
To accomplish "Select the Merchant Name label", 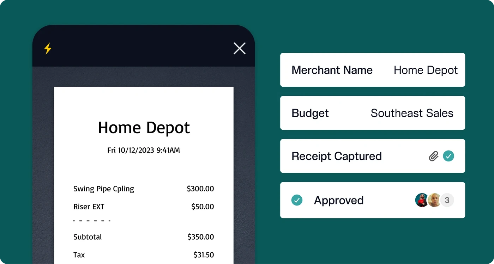I will [332, 70].
